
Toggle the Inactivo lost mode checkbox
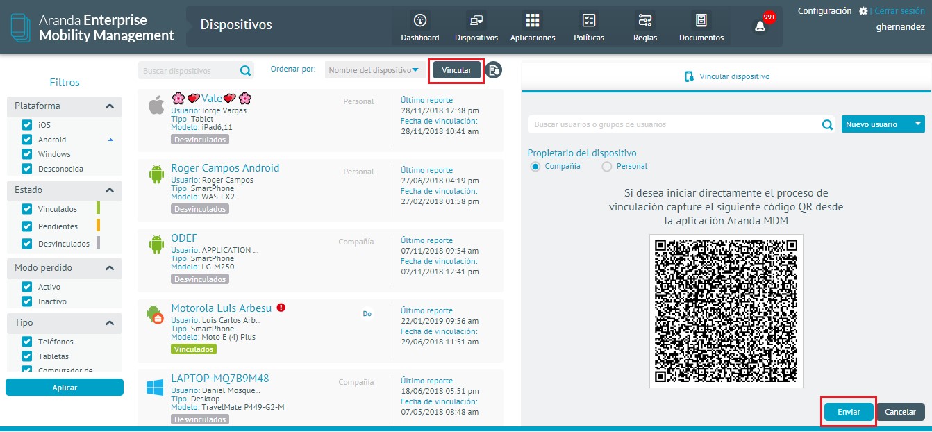click(x=27, y=301)
